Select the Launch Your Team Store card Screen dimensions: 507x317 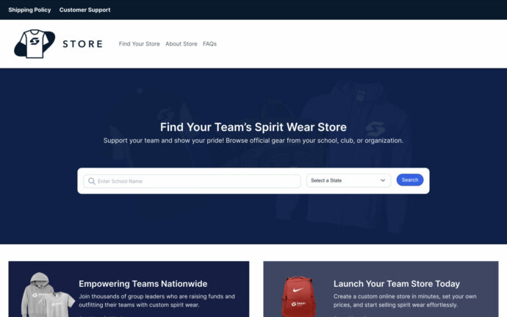coord(381,289)
